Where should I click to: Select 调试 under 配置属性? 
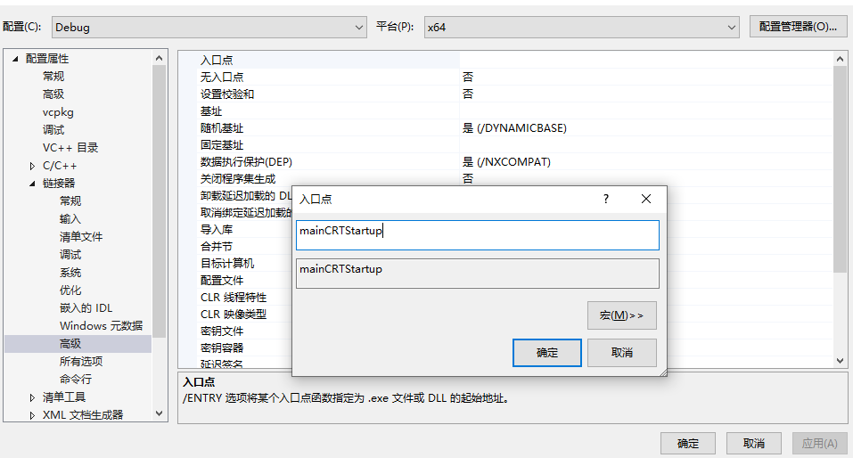click(53, 130)
